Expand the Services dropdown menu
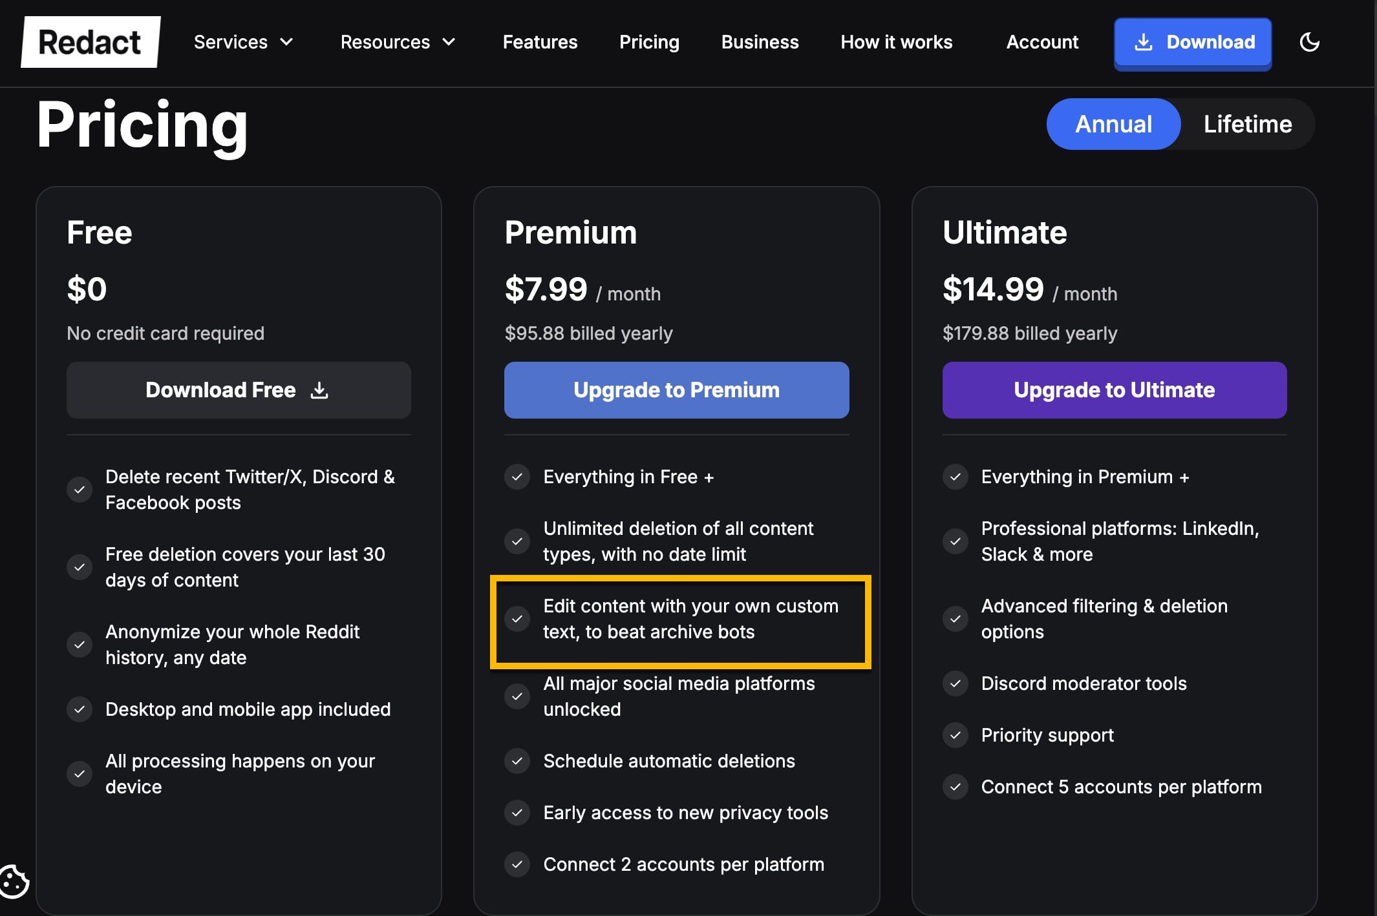The image size is (1377, 916). pyautogui.click(x=244, y=42)
